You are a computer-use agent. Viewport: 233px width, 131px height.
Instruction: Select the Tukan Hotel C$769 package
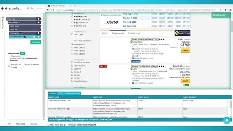tap(185, 51)
